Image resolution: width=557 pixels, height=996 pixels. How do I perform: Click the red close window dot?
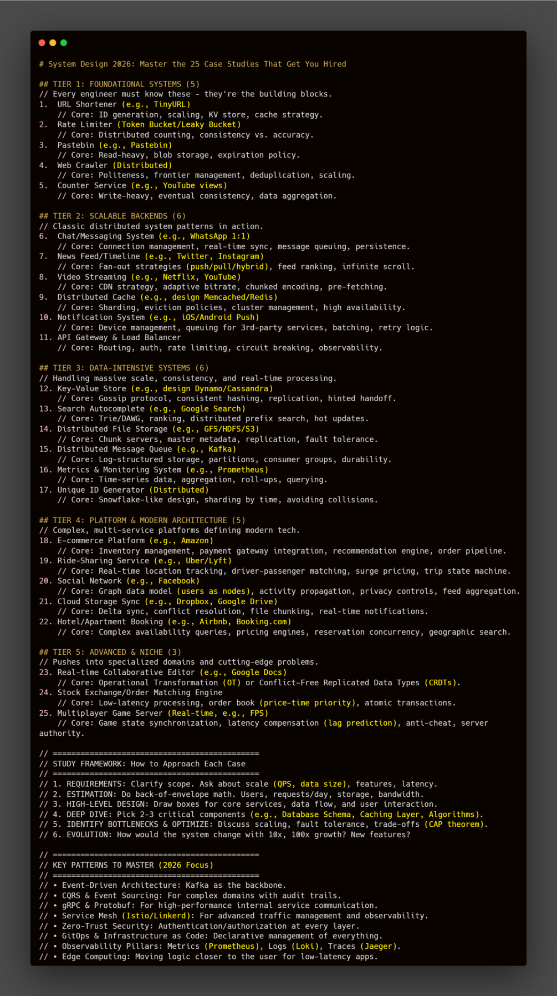pos(42,43)
